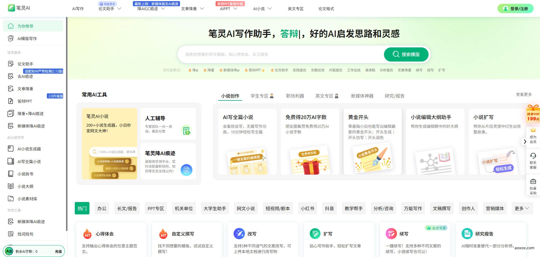Open the 续写 member tool icon
This screenshot has width=540, height=257.
391,234
